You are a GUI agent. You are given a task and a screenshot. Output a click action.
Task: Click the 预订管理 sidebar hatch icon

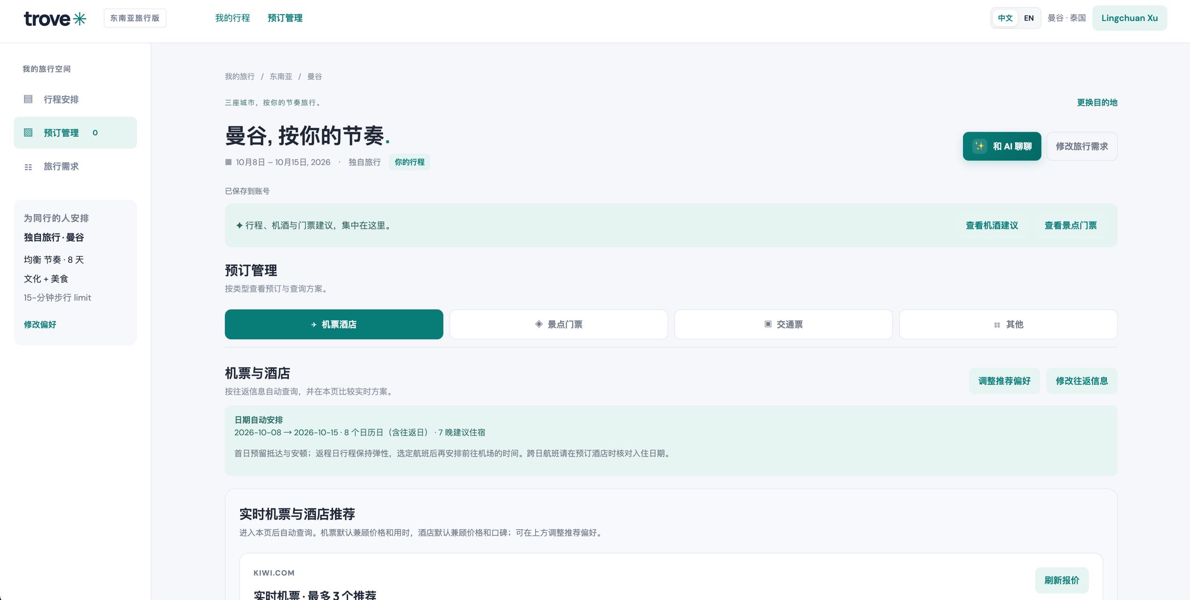pos(28,133)
